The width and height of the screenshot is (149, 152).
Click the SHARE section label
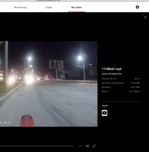point(105,106)
